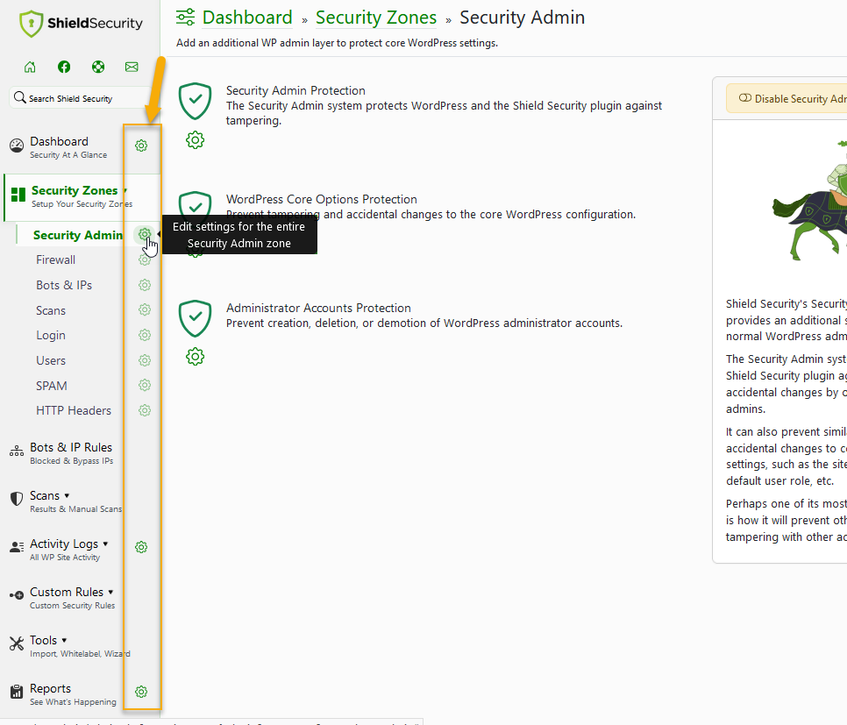Open Scans zone settings gear
Viewport: 847px width, 725px height.
(x=144, y=310)
